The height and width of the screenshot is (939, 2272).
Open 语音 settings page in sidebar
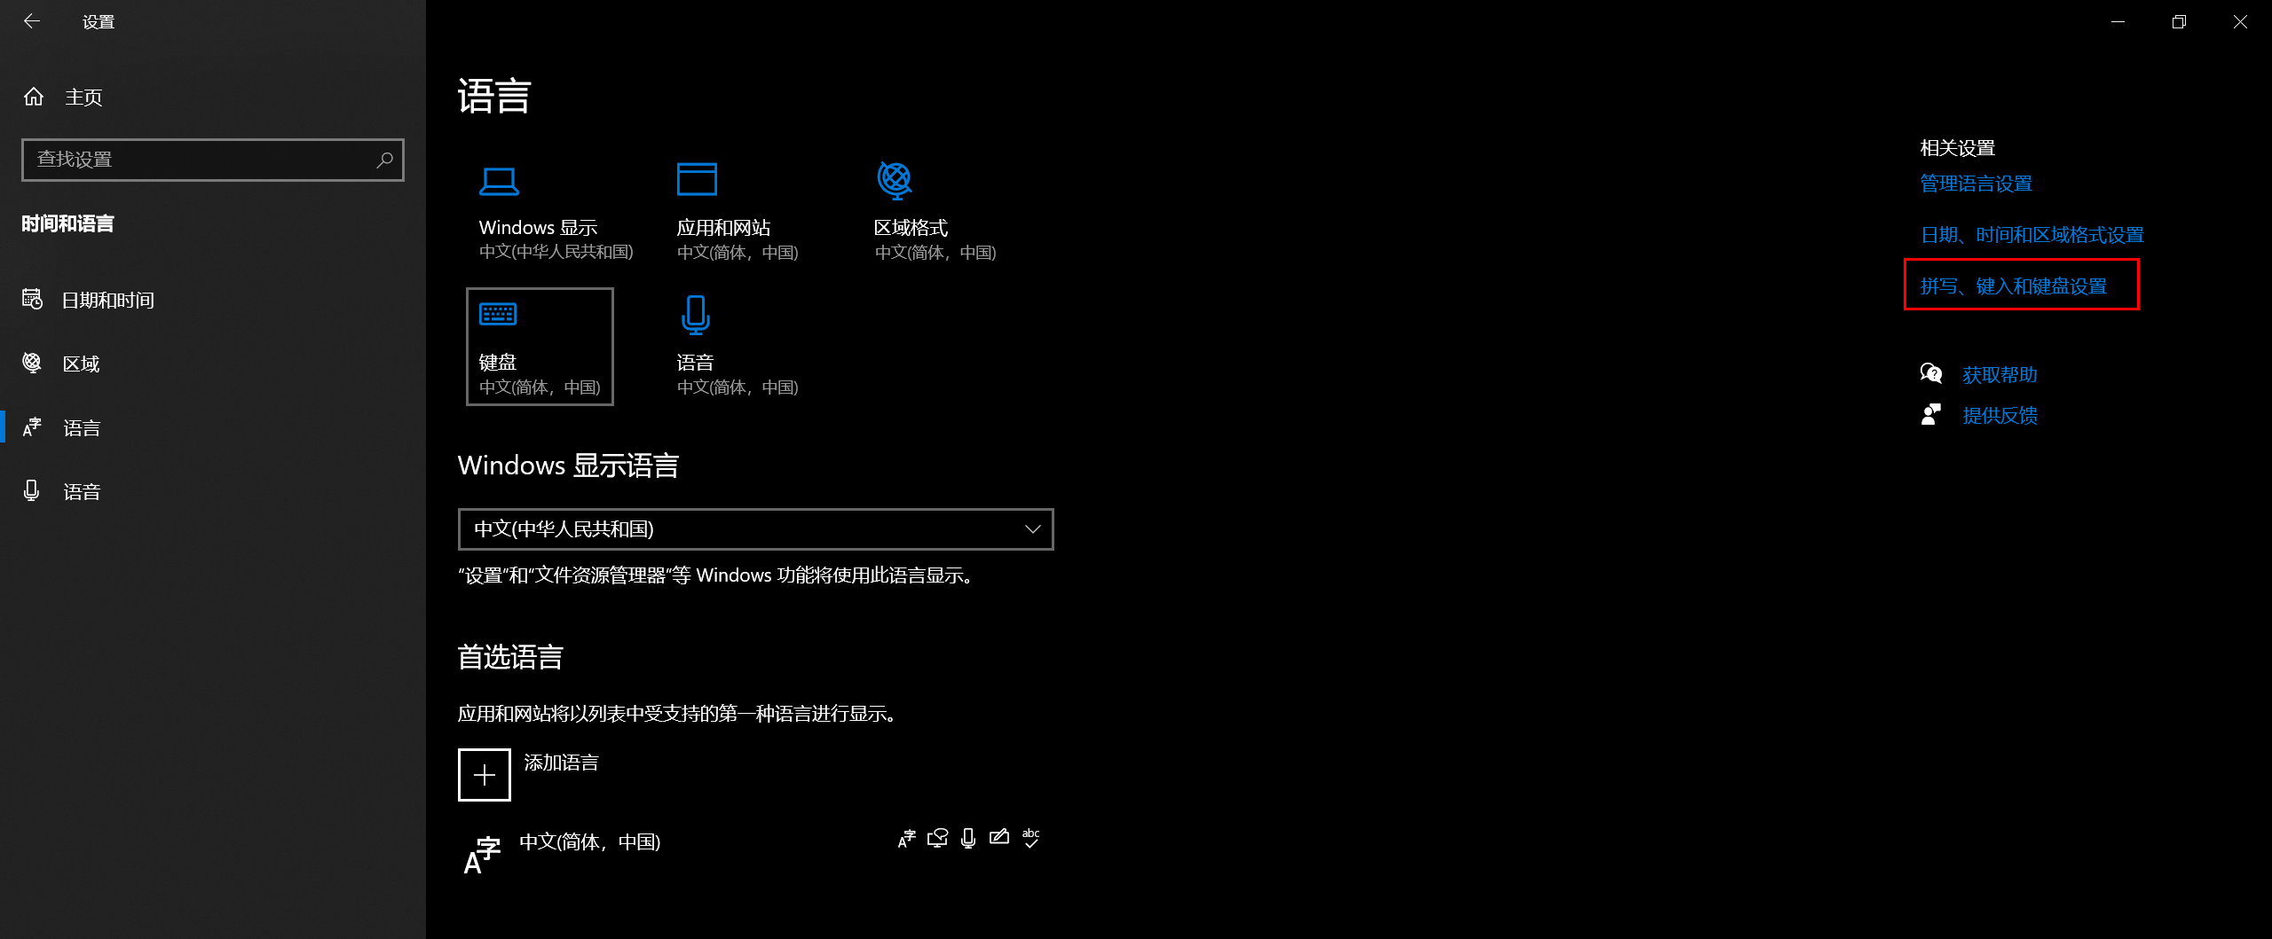pyautogui.click(x=82, y=491)
